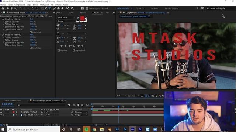Screen dimensions: 236x132
Task: Expand first Panorámica izquierda property
Action: (x=3, y=27)
